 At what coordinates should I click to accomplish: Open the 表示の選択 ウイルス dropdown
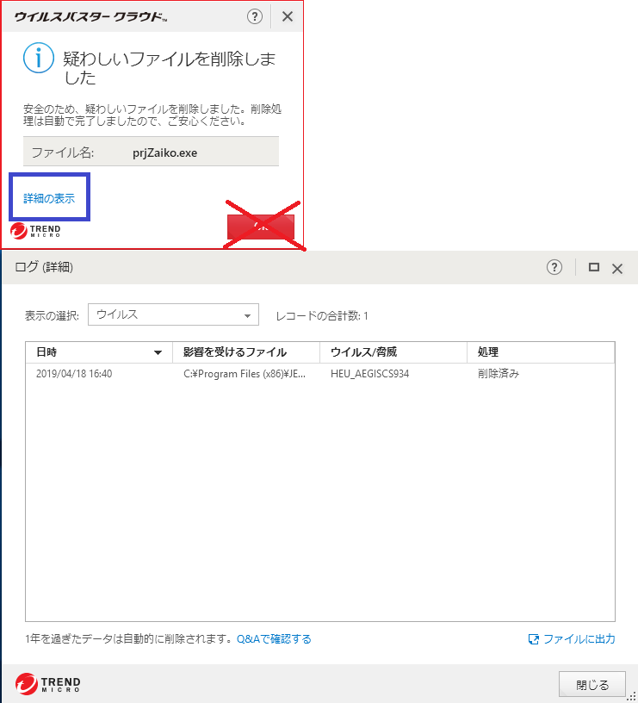173,314
